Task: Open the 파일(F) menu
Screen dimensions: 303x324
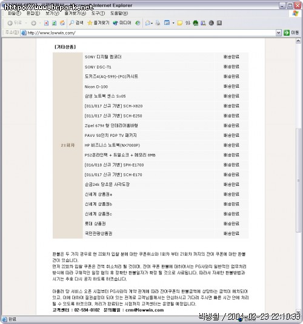Action: click(15, 13)
